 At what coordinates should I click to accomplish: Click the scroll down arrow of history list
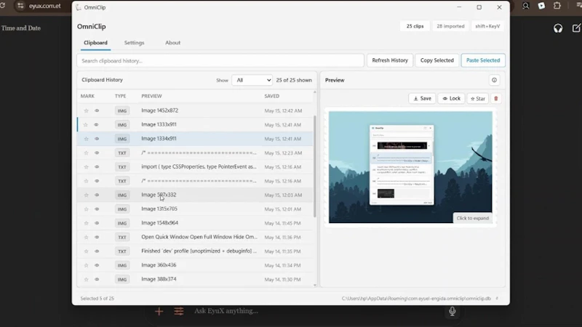pyautogui.click(x=315, y=285)
